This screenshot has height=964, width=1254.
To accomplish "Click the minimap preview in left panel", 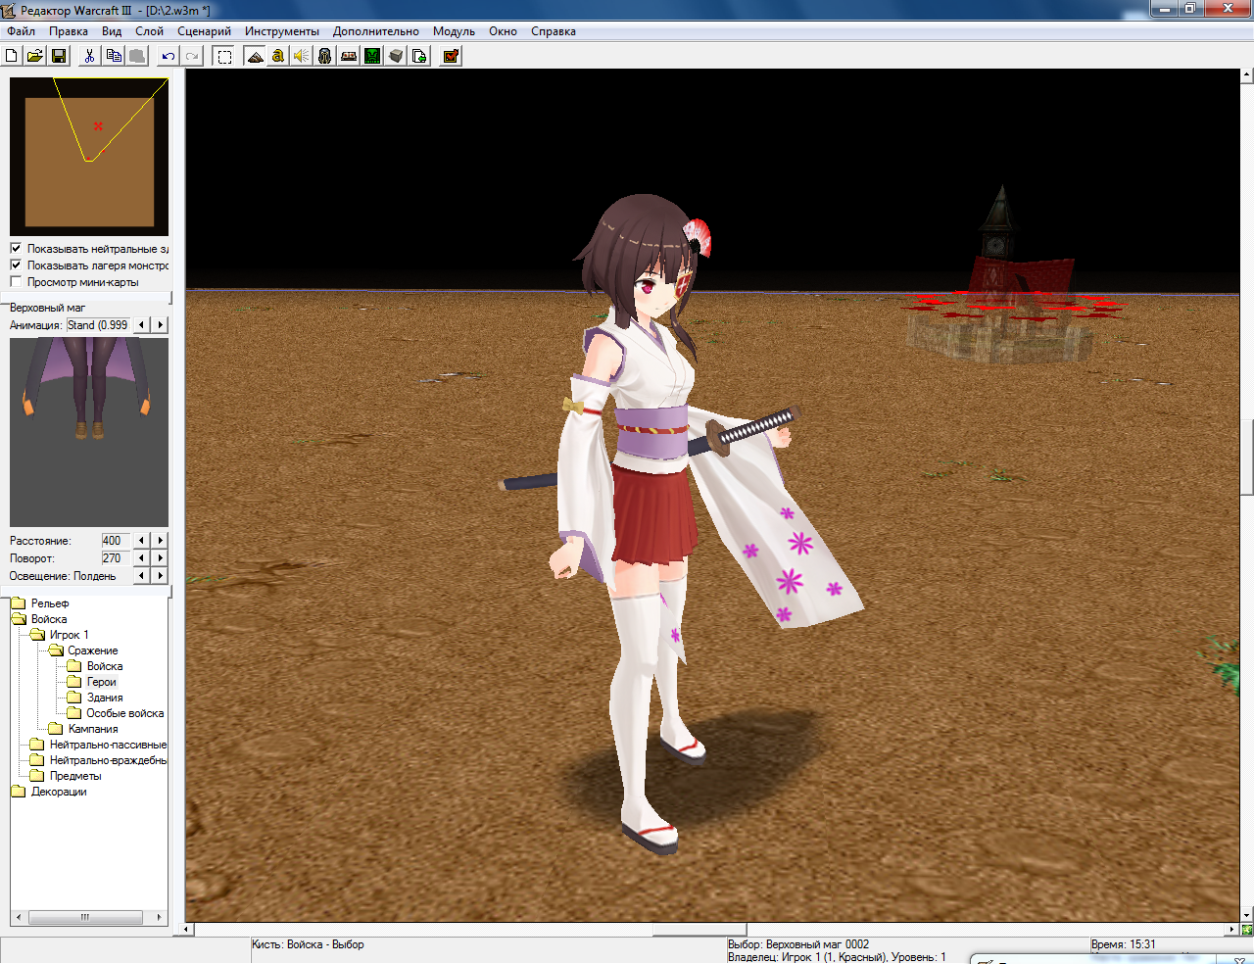I will pyautogui.click(x=89, y=157).
